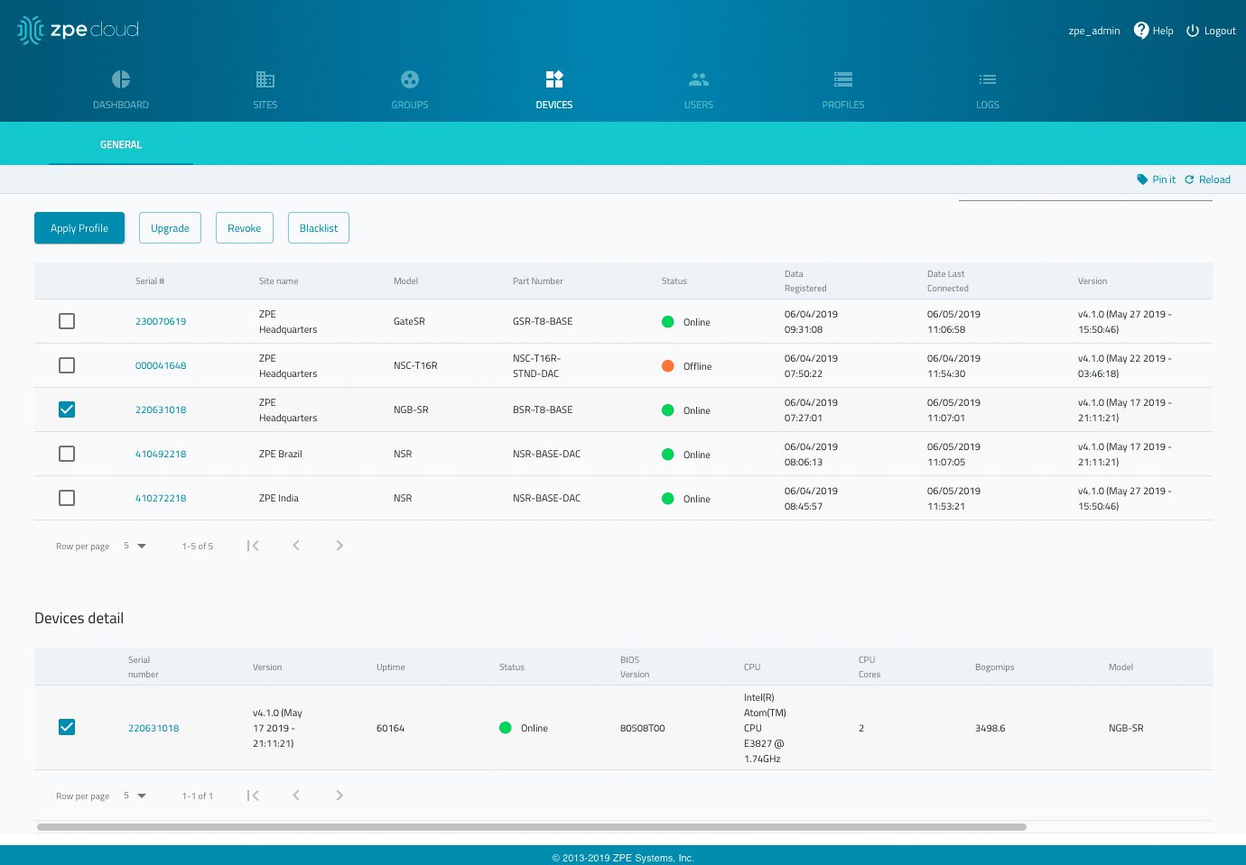Open the Users people icon
This screenshot has width=1246, height=865.
tap(699, 79)
